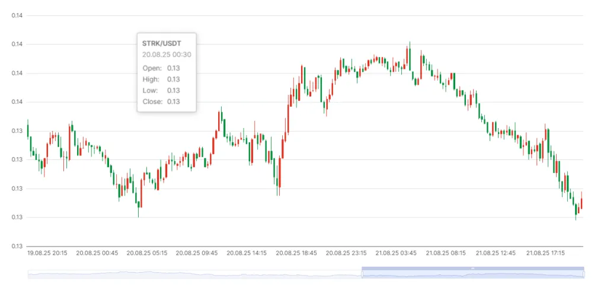Click the highlighted selection window in the range slider
The height and width of the screenshot is (288, 607).
(472, 275)
